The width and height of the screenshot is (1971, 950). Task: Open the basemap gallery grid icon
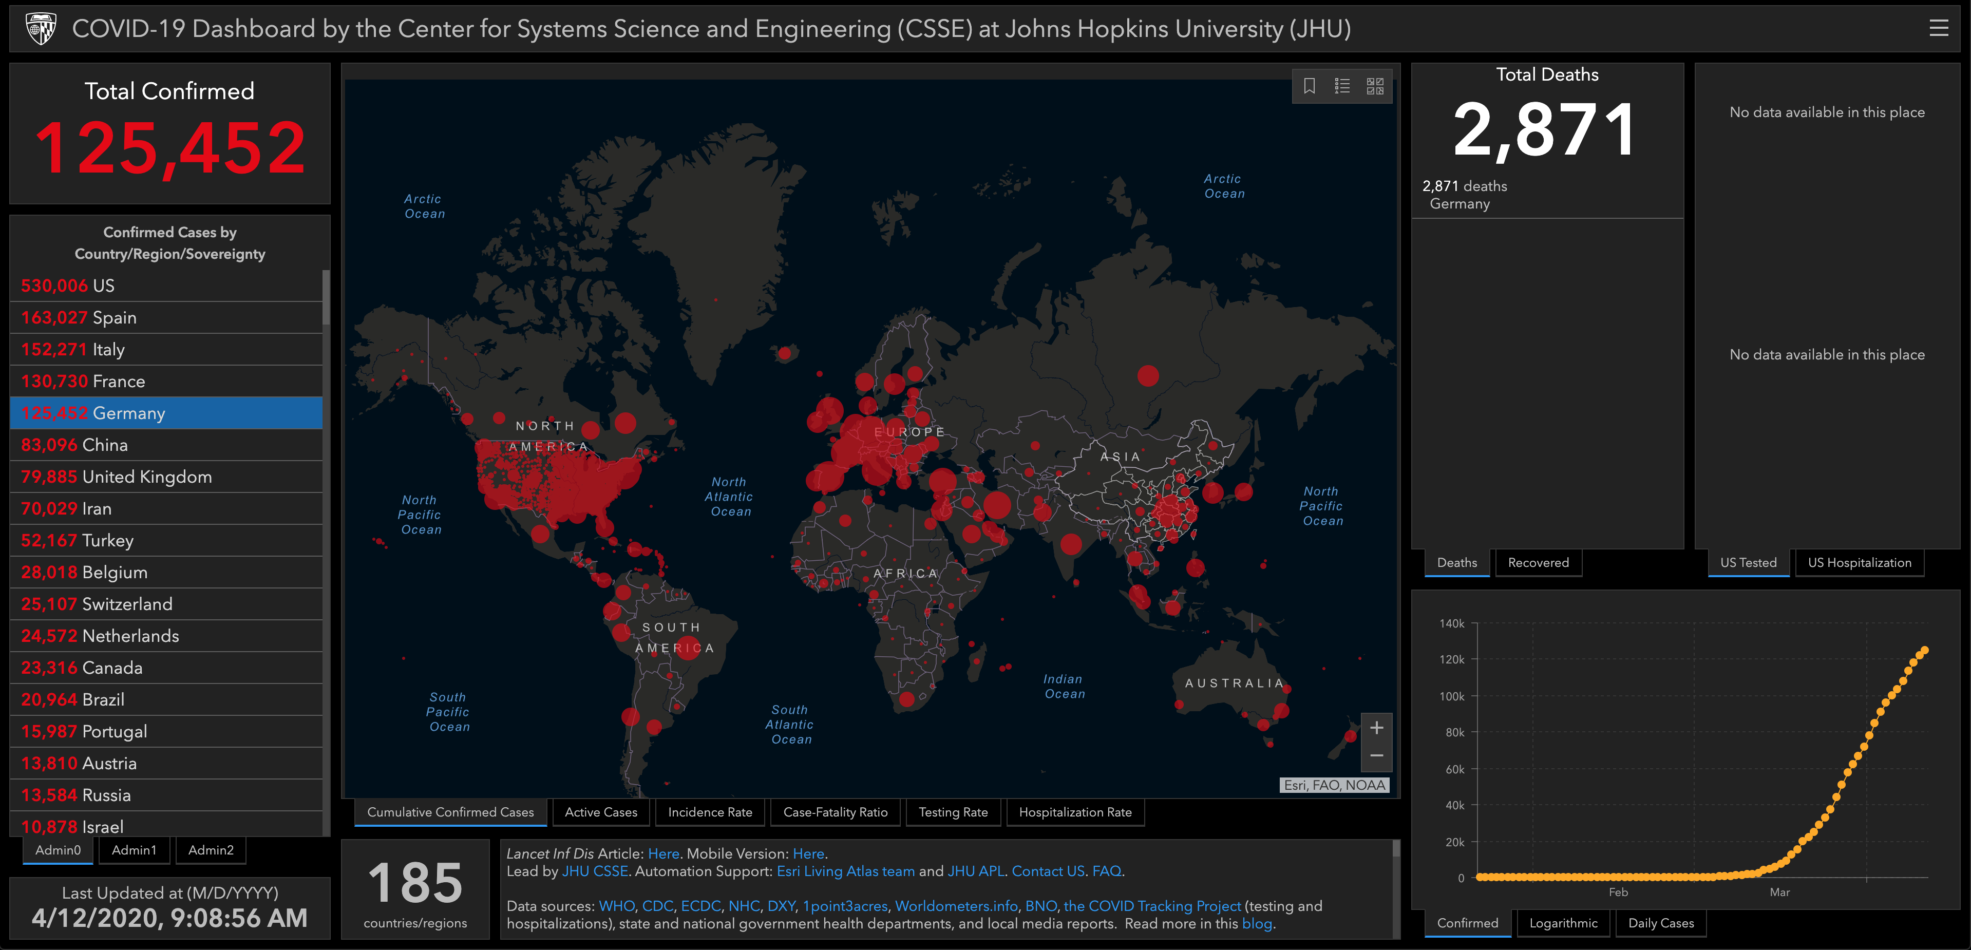(x=1375, y=86)
